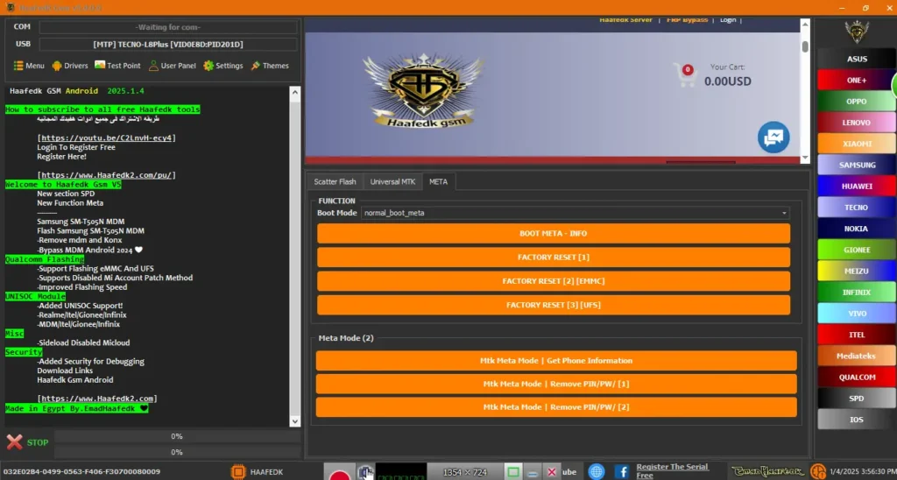Select the GIONEE brand button
This screenshot has height=480, width=897.
[857, 250]
